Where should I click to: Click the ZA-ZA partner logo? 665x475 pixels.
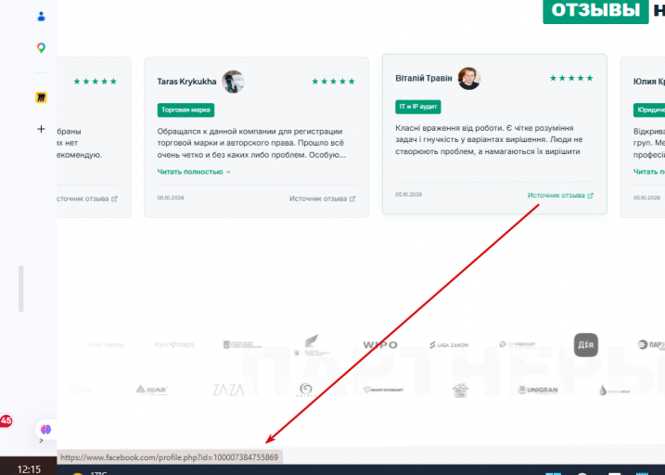point(228,390)
